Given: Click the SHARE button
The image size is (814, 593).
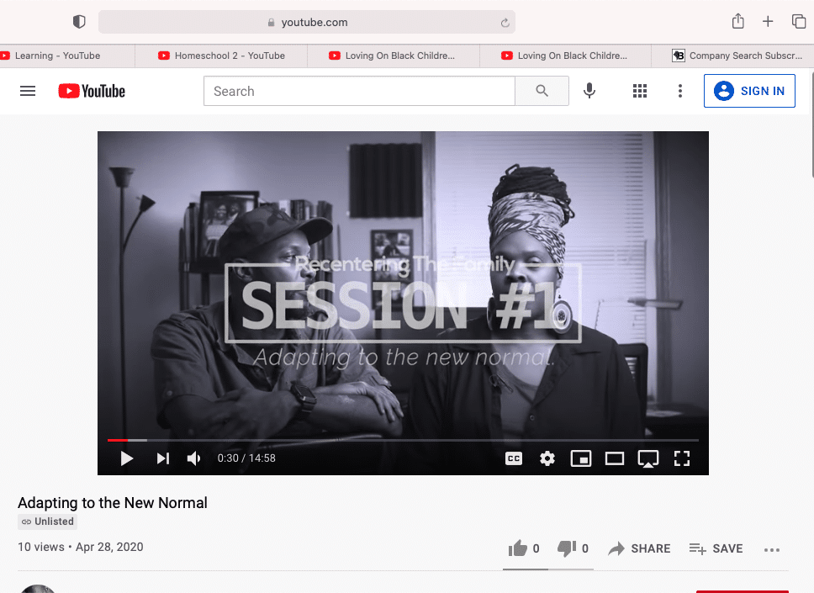Looking at the screenshot, I should tap(639, 548).
